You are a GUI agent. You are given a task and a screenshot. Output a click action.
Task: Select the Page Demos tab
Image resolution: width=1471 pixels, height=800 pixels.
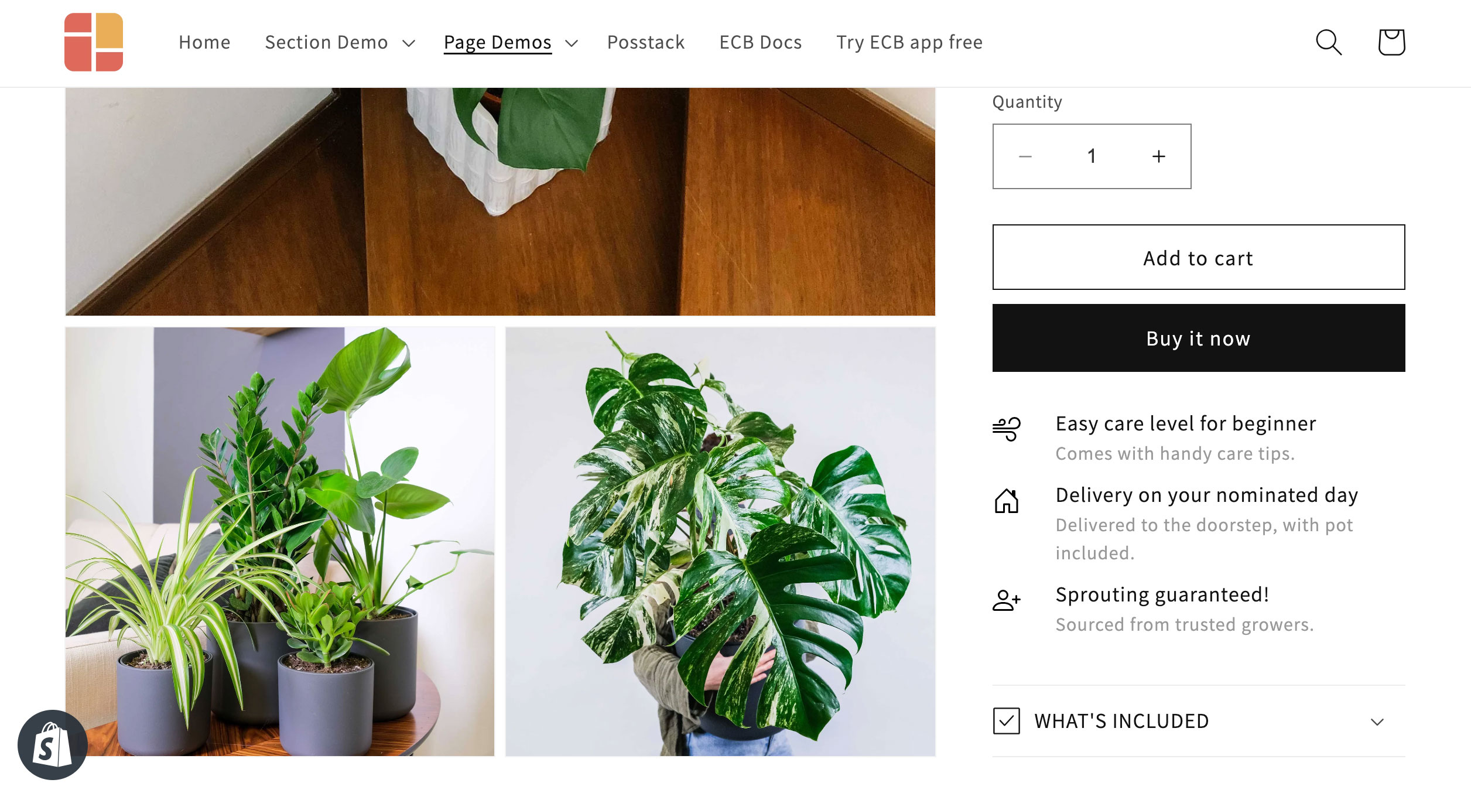[497, 42]
